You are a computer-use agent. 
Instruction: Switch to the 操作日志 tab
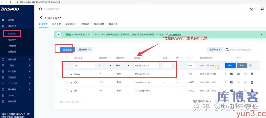(x=113, y=24)
